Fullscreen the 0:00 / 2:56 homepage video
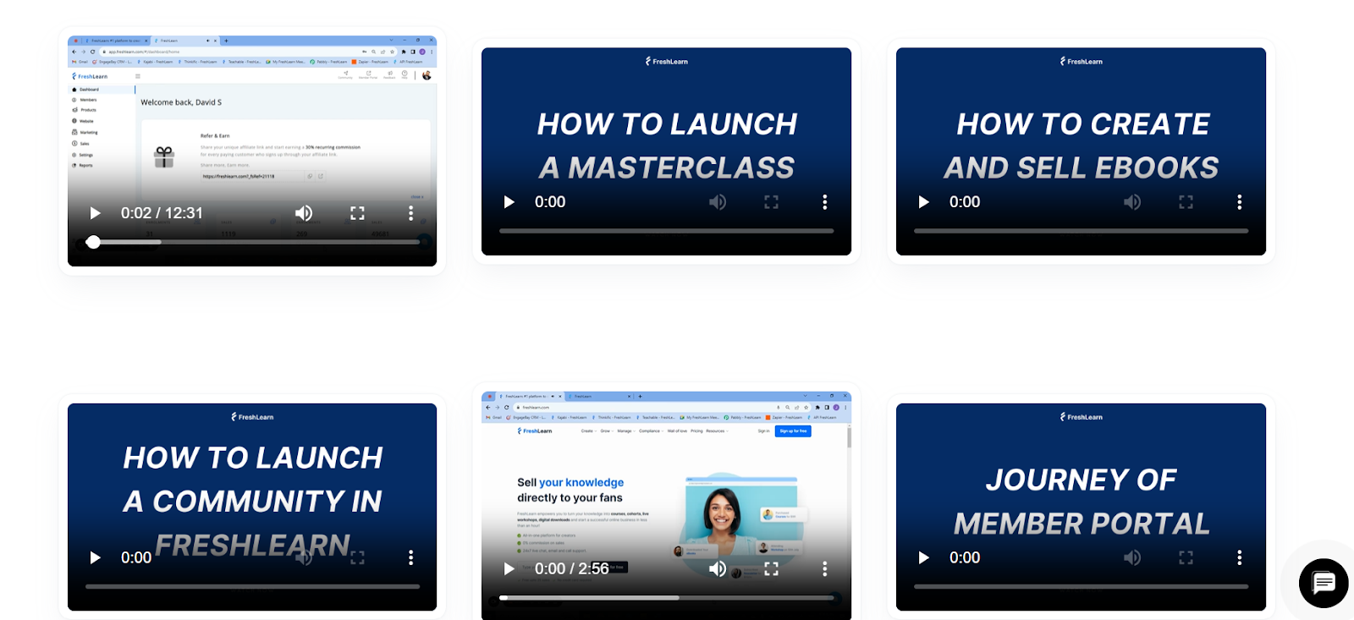The image size is (1354, 620). tap(771, 568)
